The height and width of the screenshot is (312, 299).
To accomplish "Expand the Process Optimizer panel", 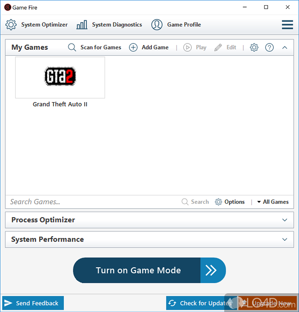I will coord(285,220).
